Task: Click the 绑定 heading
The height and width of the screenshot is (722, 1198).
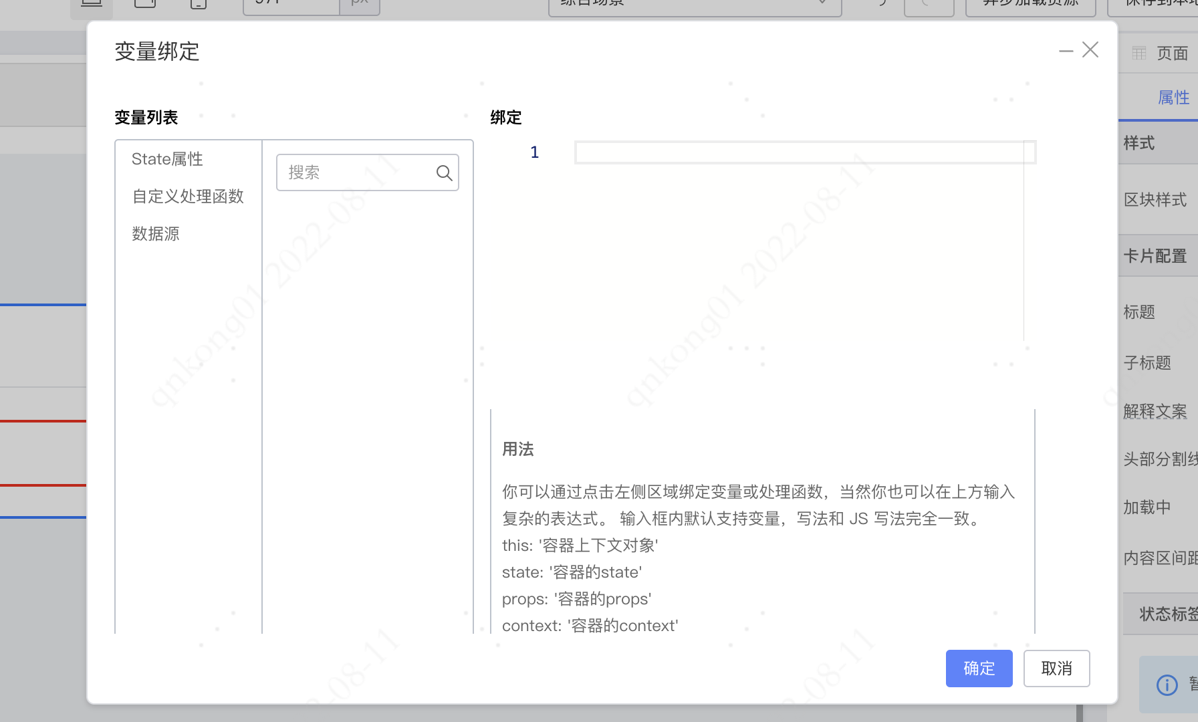Action: coord(506,118)
